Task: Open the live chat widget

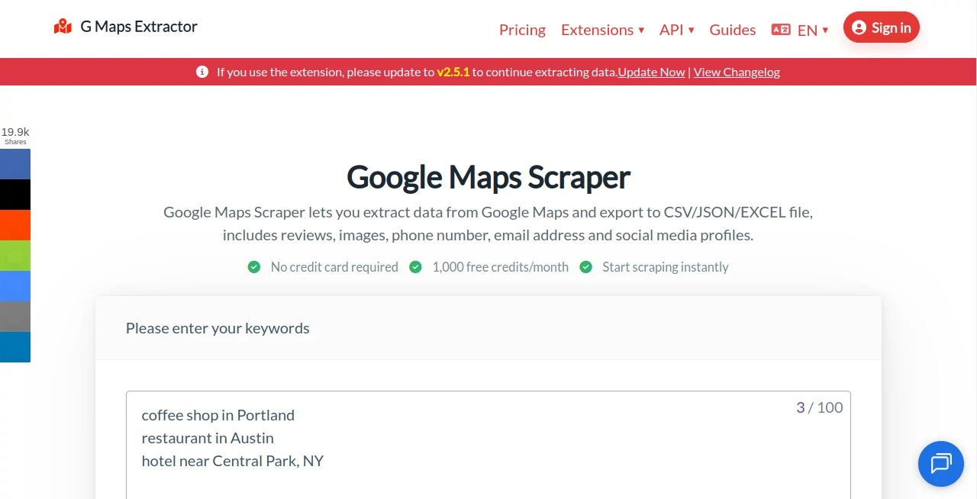Action: point(941,464)
